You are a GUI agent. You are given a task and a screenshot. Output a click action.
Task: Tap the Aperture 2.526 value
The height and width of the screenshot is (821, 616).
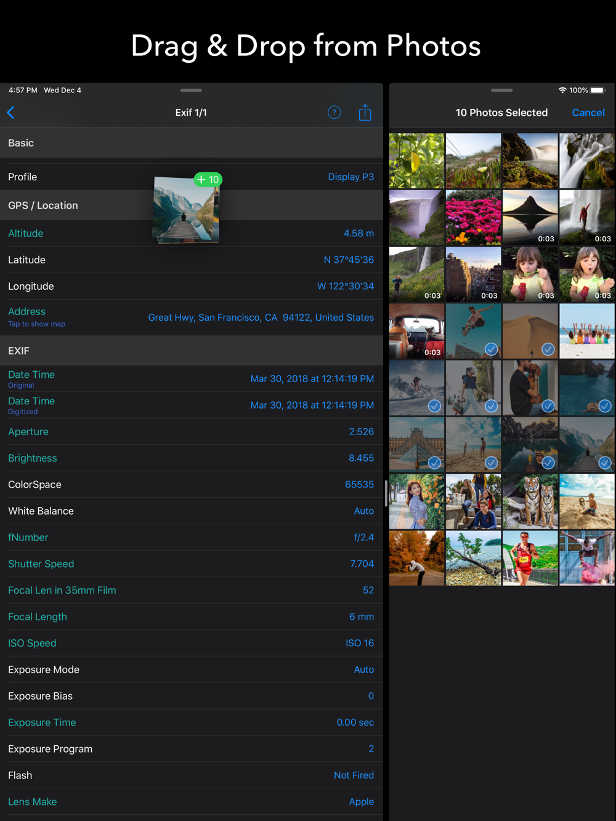coord(362,431)
